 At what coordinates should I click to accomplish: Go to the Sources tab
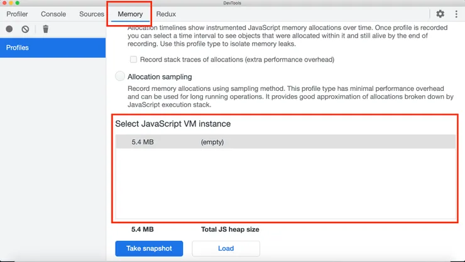(92, 14)
